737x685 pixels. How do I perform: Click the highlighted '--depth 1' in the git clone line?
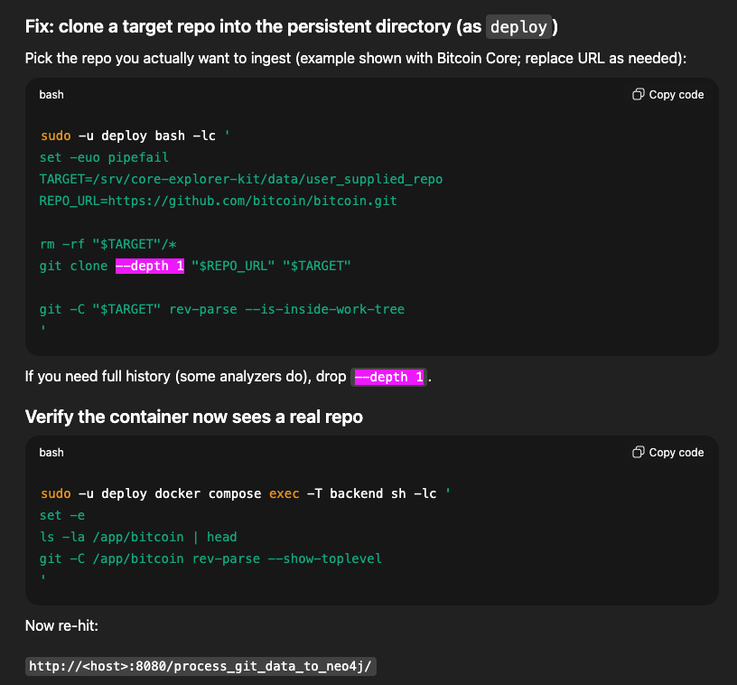(150, 266)
